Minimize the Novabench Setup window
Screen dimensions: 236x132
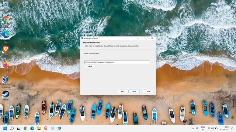coord(138,38)
